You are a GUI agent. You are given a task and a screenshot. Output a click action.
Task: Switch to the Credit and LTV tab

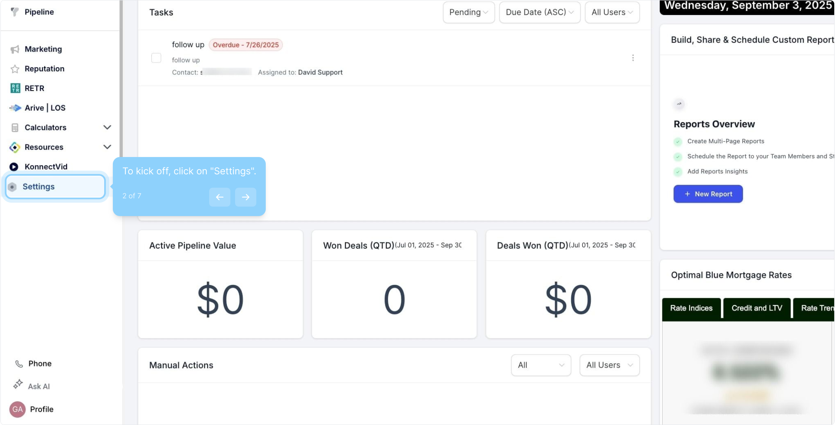pyautogui.click(x=756, y=308)
